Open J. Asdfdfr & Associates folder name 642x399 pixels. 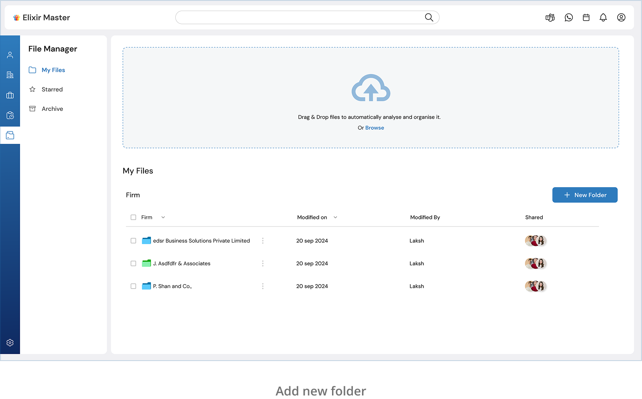[x=181, y=263]
